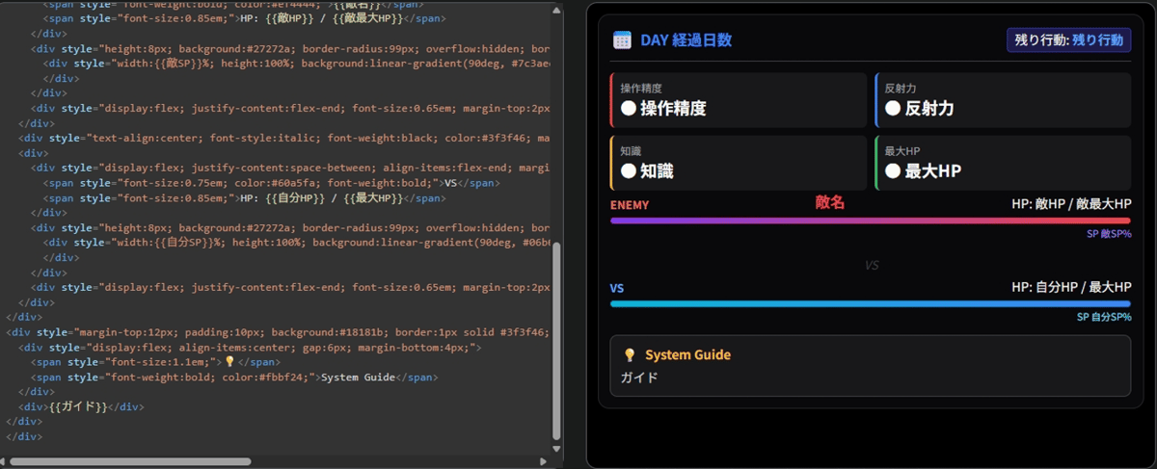1157x469 pixels.
Task: Click the lightbulb icon next to System Guide
Action: 630,355
